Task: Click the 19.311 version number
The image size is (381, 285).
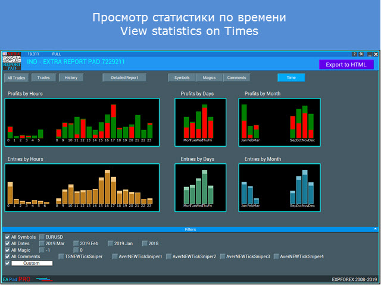Action: point(33,54)
